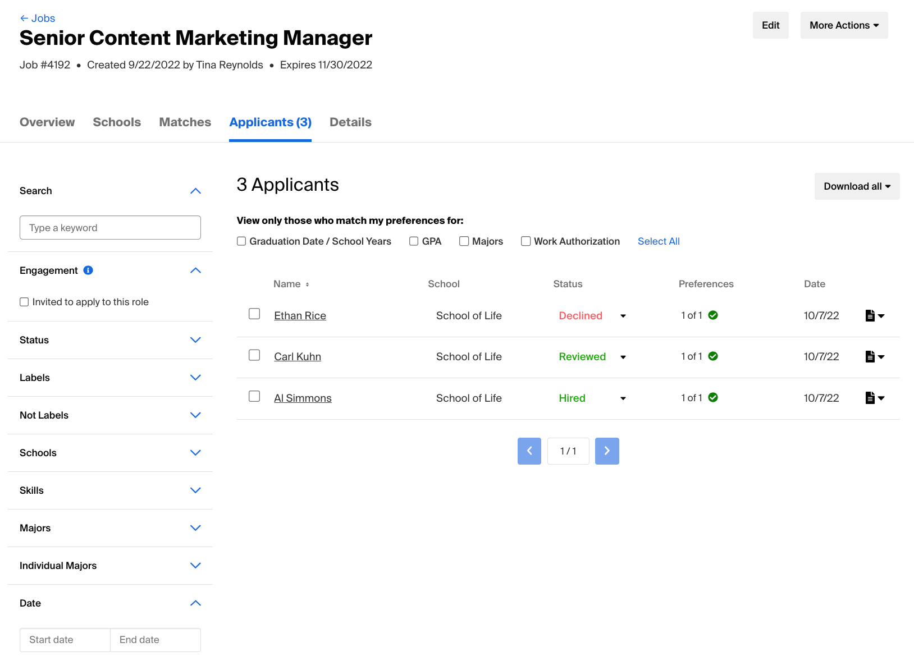This screenshot has height=661, width=914.
Task: Switch to the Details tab
Action: click(x=350, y=122)
